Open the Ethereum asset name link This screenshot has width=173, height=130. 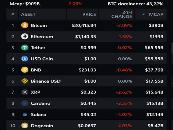coord(42,37)
